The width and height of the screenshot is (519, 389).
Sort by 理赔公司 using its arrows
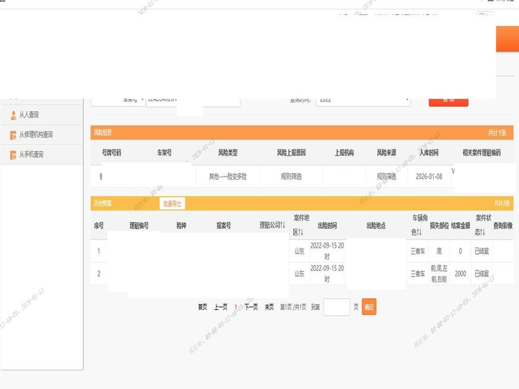282,226
